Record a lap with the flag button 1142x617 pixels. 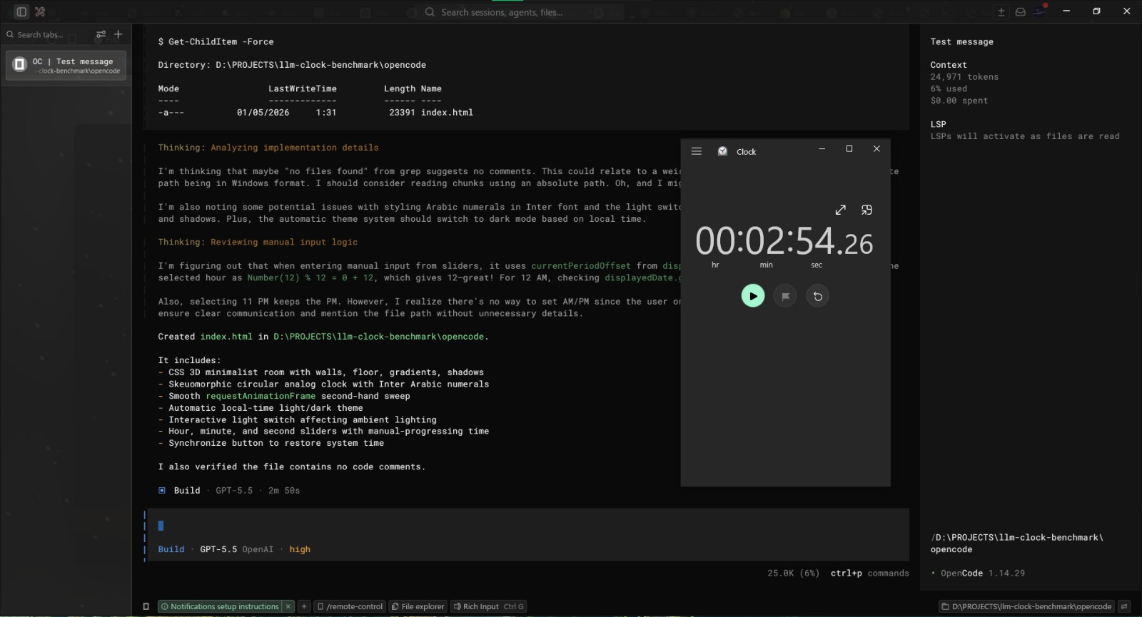point(785,296)
